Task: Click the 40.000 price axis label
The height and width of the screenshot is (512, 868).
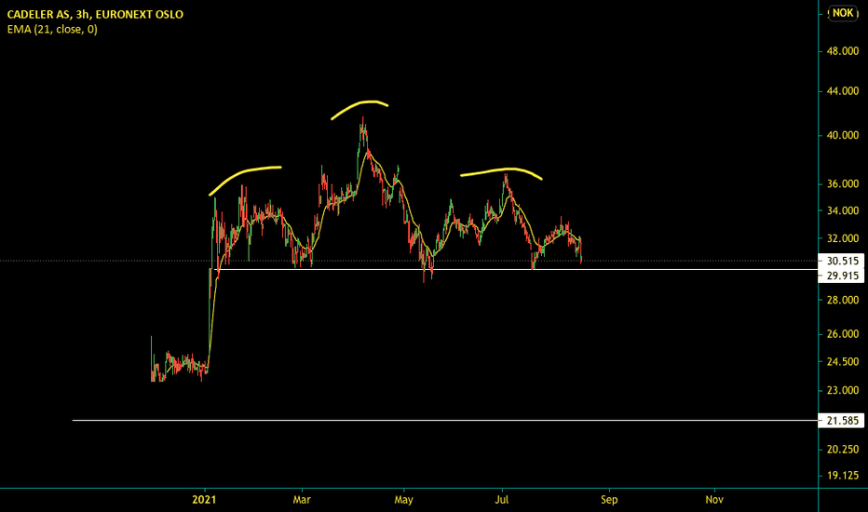Action: 843,135
